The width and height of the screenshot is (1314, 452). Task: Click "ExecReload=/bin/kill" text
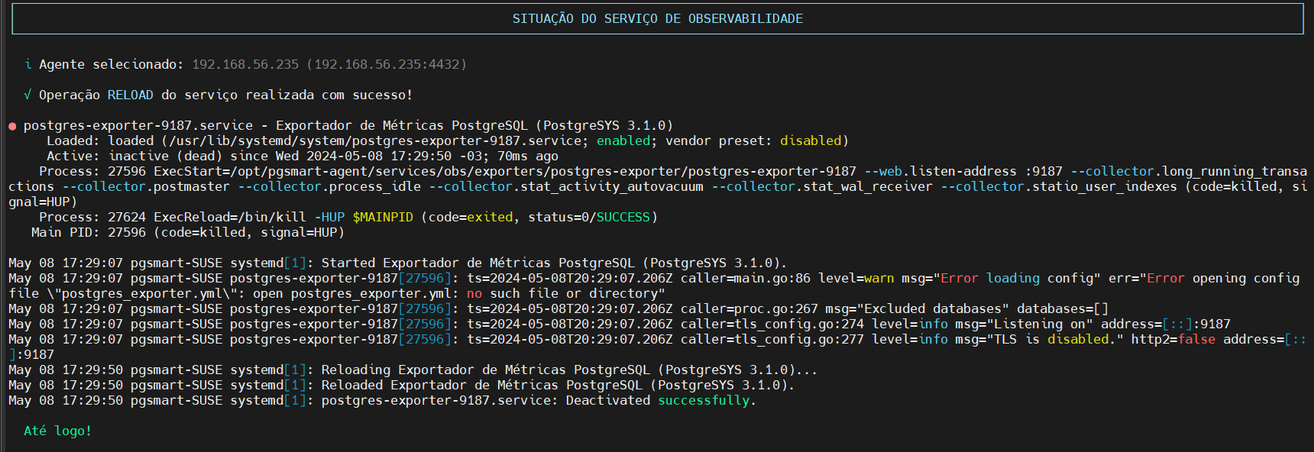point(230,217)
